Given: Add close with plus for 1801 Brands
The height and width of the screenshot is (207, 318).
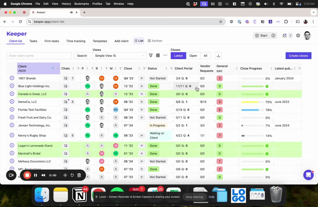Looking at the screenshot, I should [x=142, y=78].
